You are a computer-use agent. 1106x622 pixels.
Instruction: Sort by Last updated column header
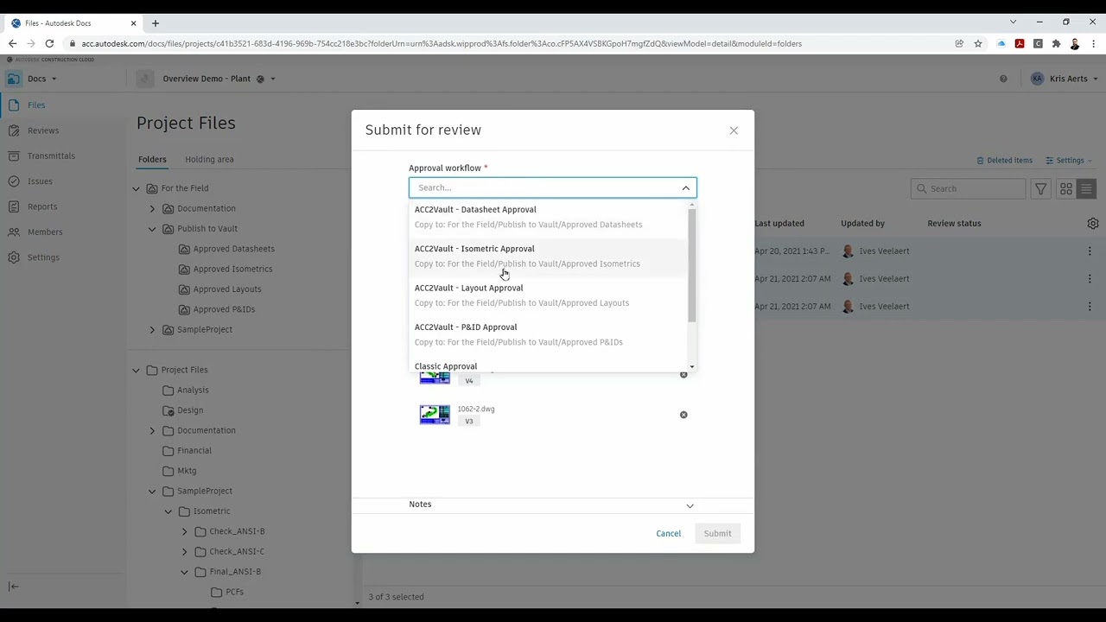pyautogui.click(x=779, y=224)
